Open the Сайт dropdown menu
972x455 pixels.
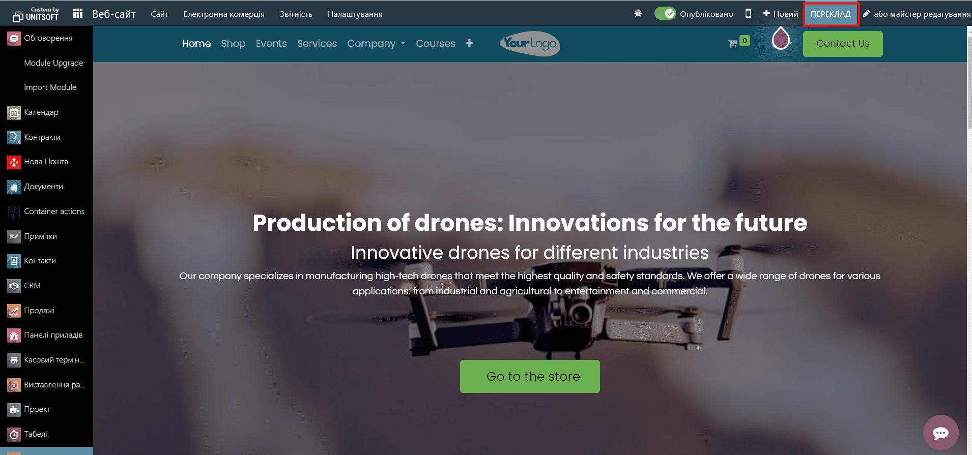tap(159, 14)
